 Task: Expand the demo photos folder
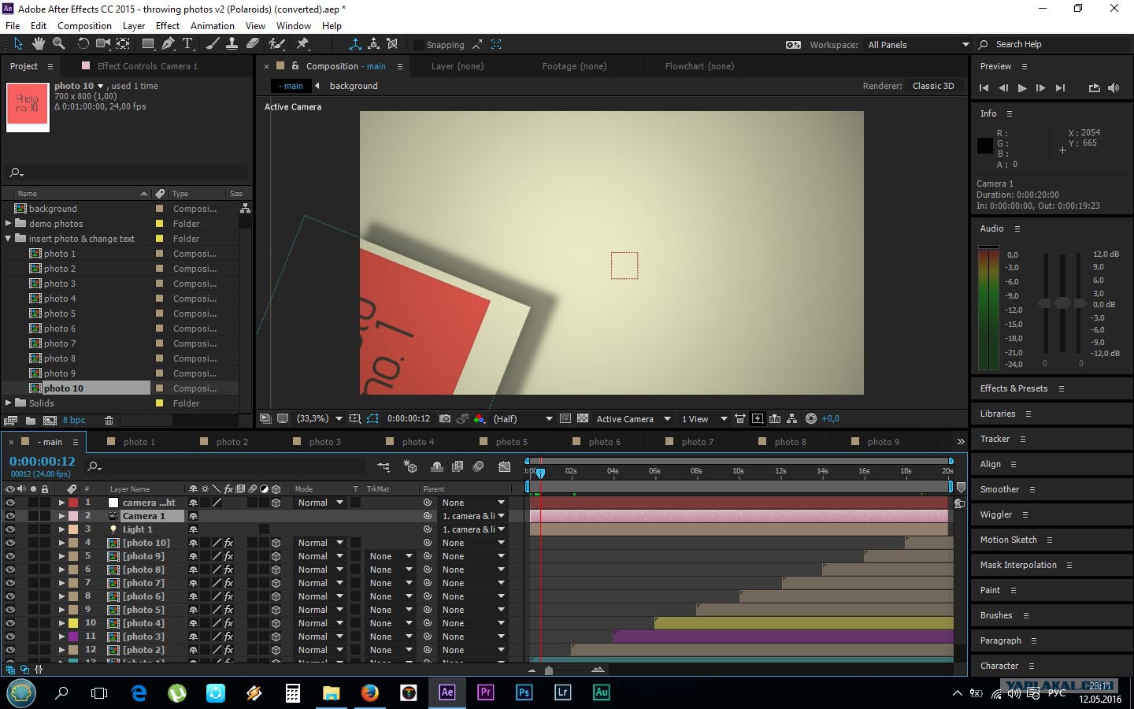coord(9,224)
